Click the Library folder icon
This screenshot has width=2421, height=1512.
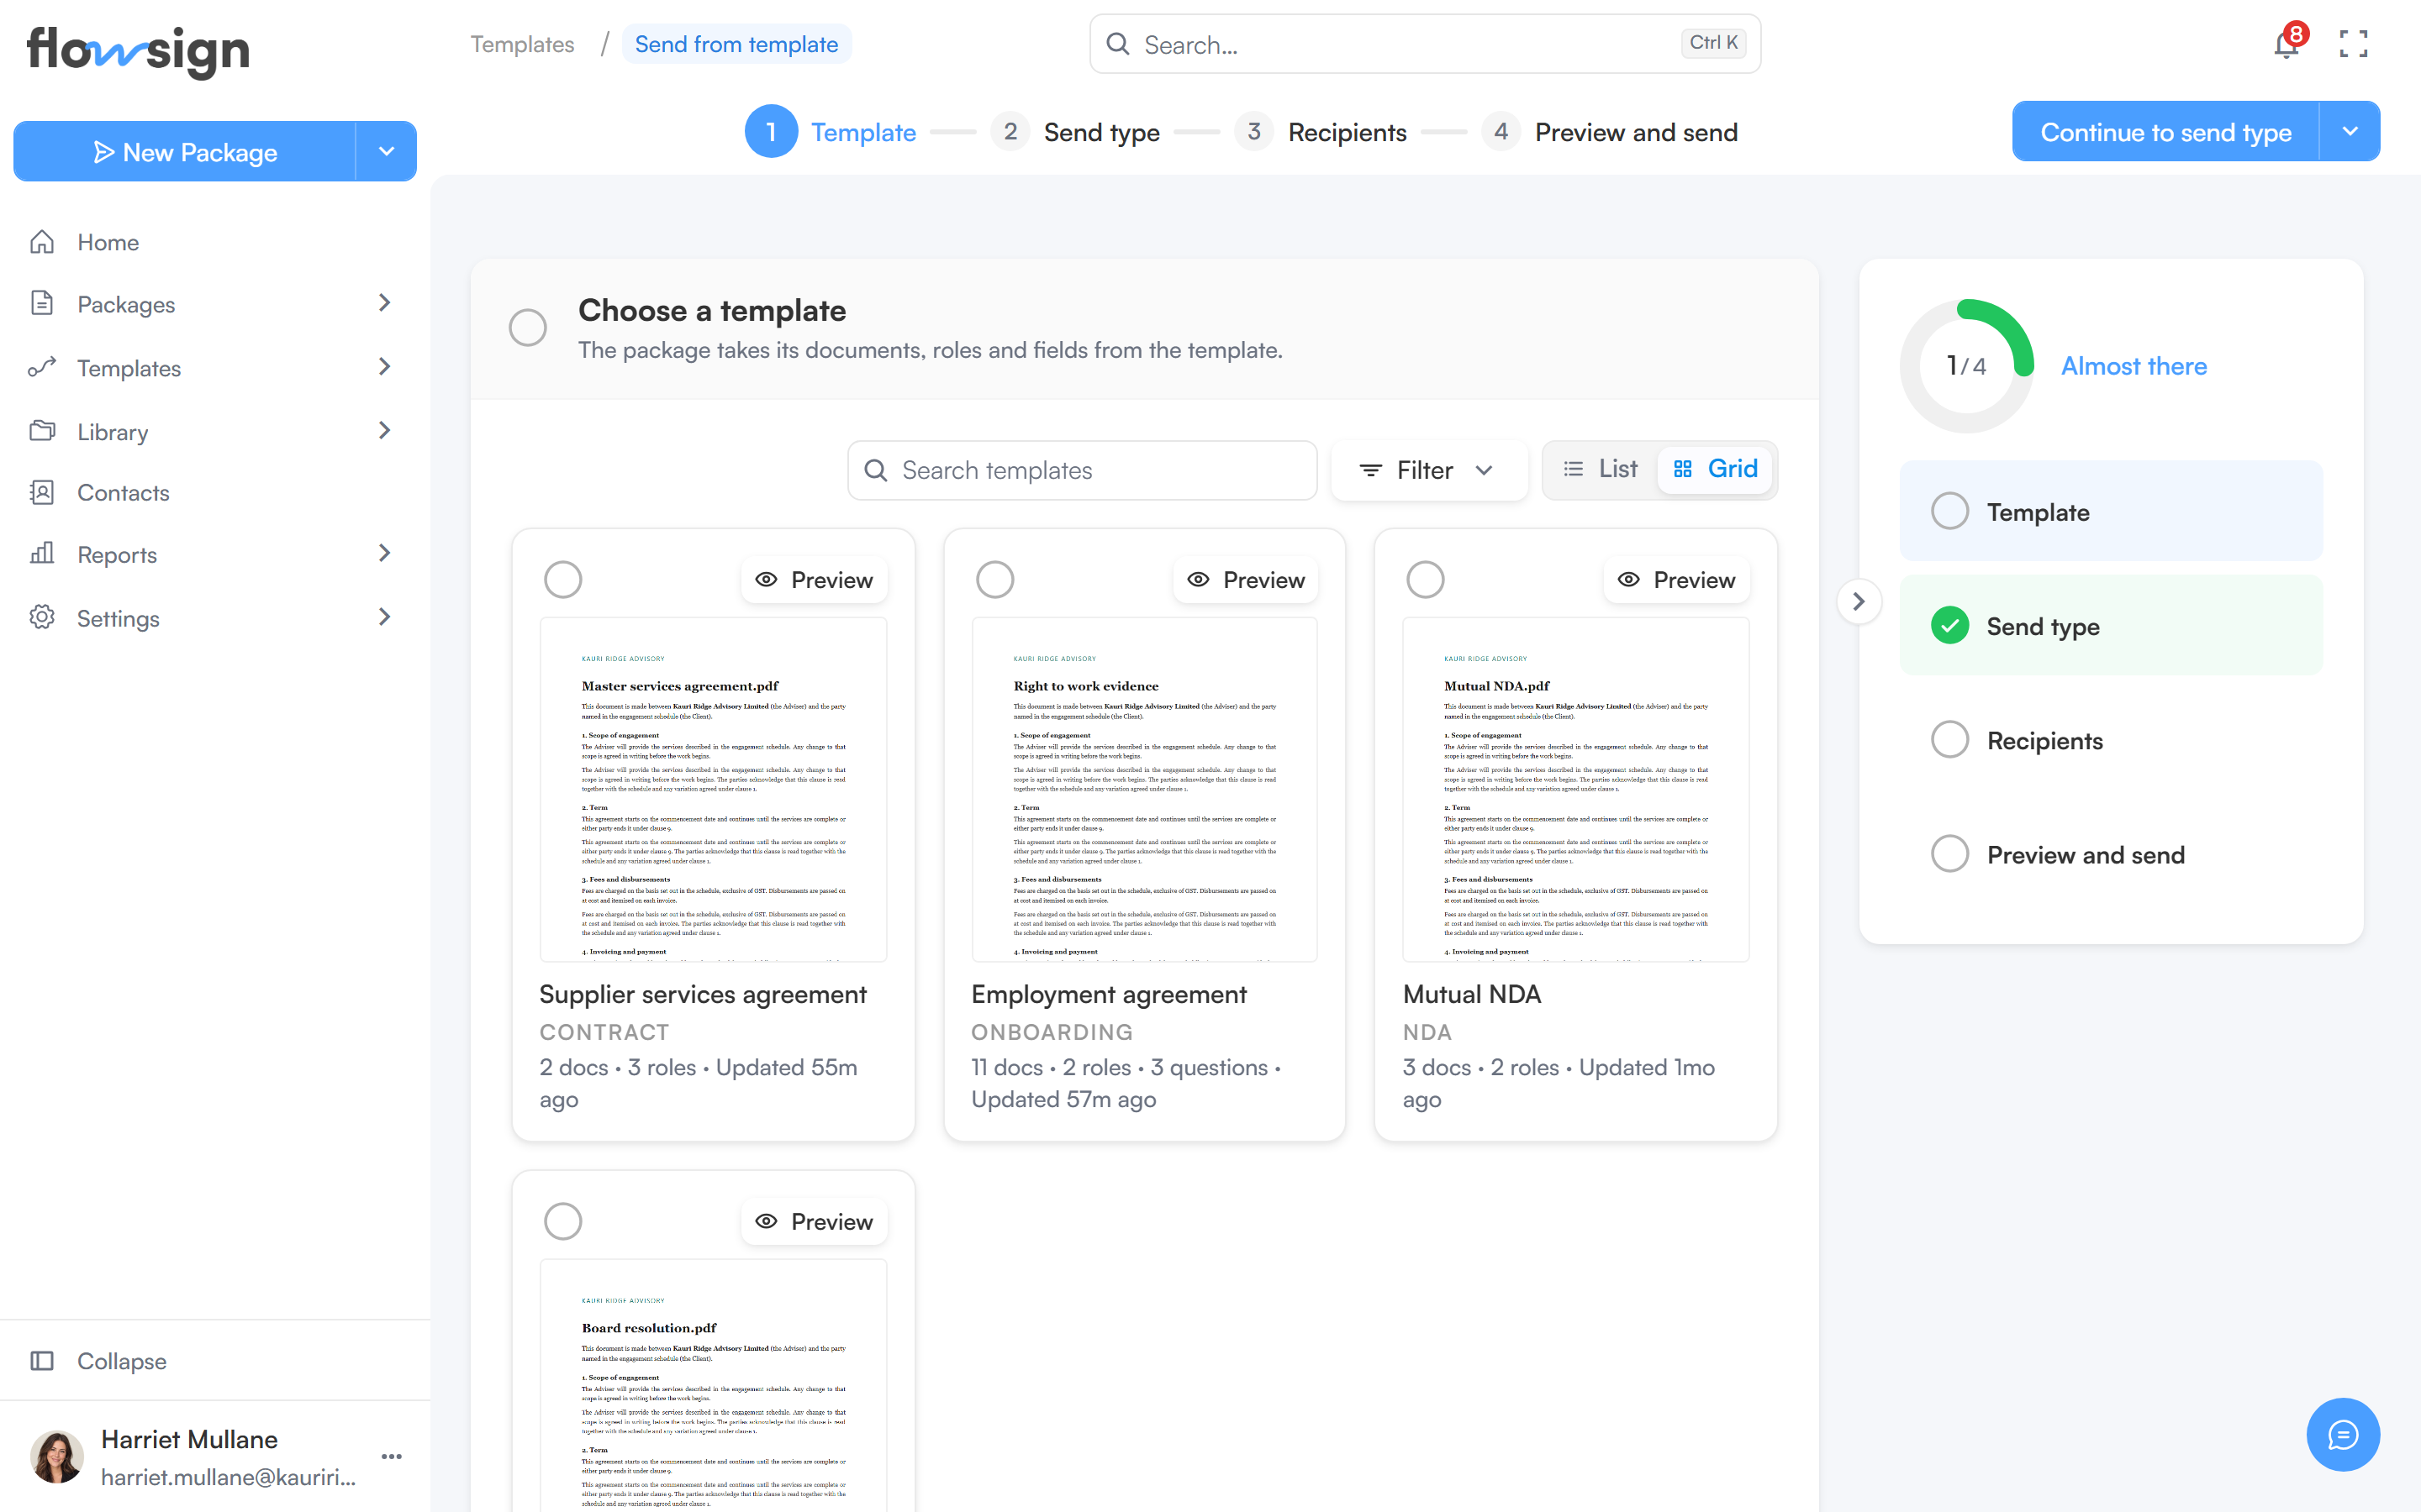(x=42, y=431)
